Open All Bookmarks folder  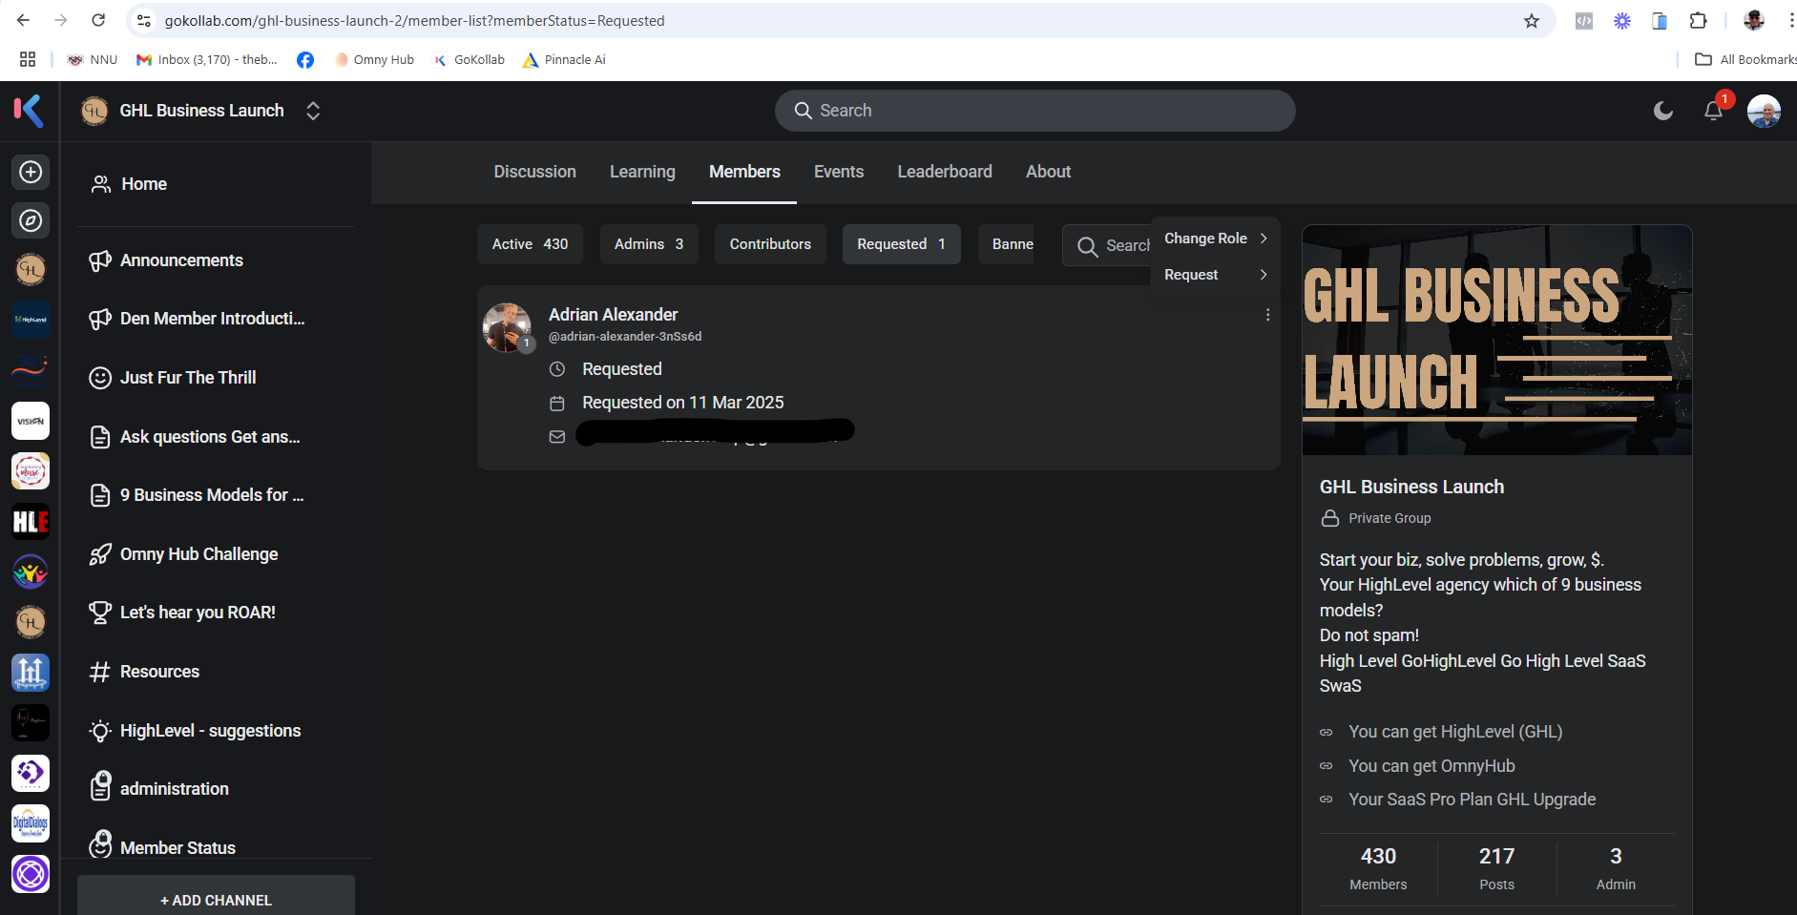click(1745, 59)
